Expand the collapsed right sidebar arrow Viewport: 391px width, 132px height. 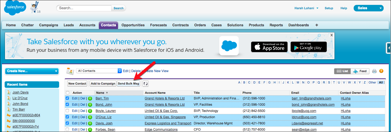pos(389,48)
